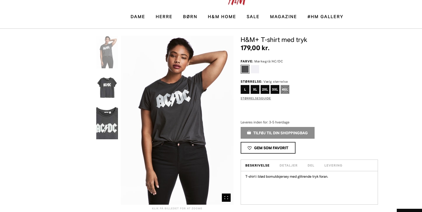Select the crossed-out 4XL size
The image size is (422, 212).
pos(285,89)
